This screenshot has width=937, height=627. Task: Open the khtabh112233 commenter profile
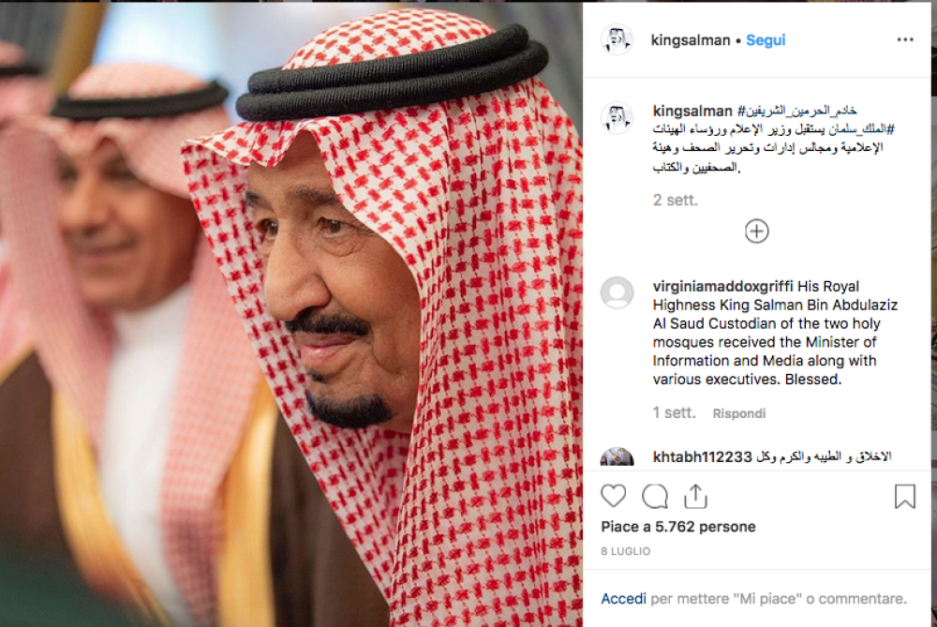702,457
